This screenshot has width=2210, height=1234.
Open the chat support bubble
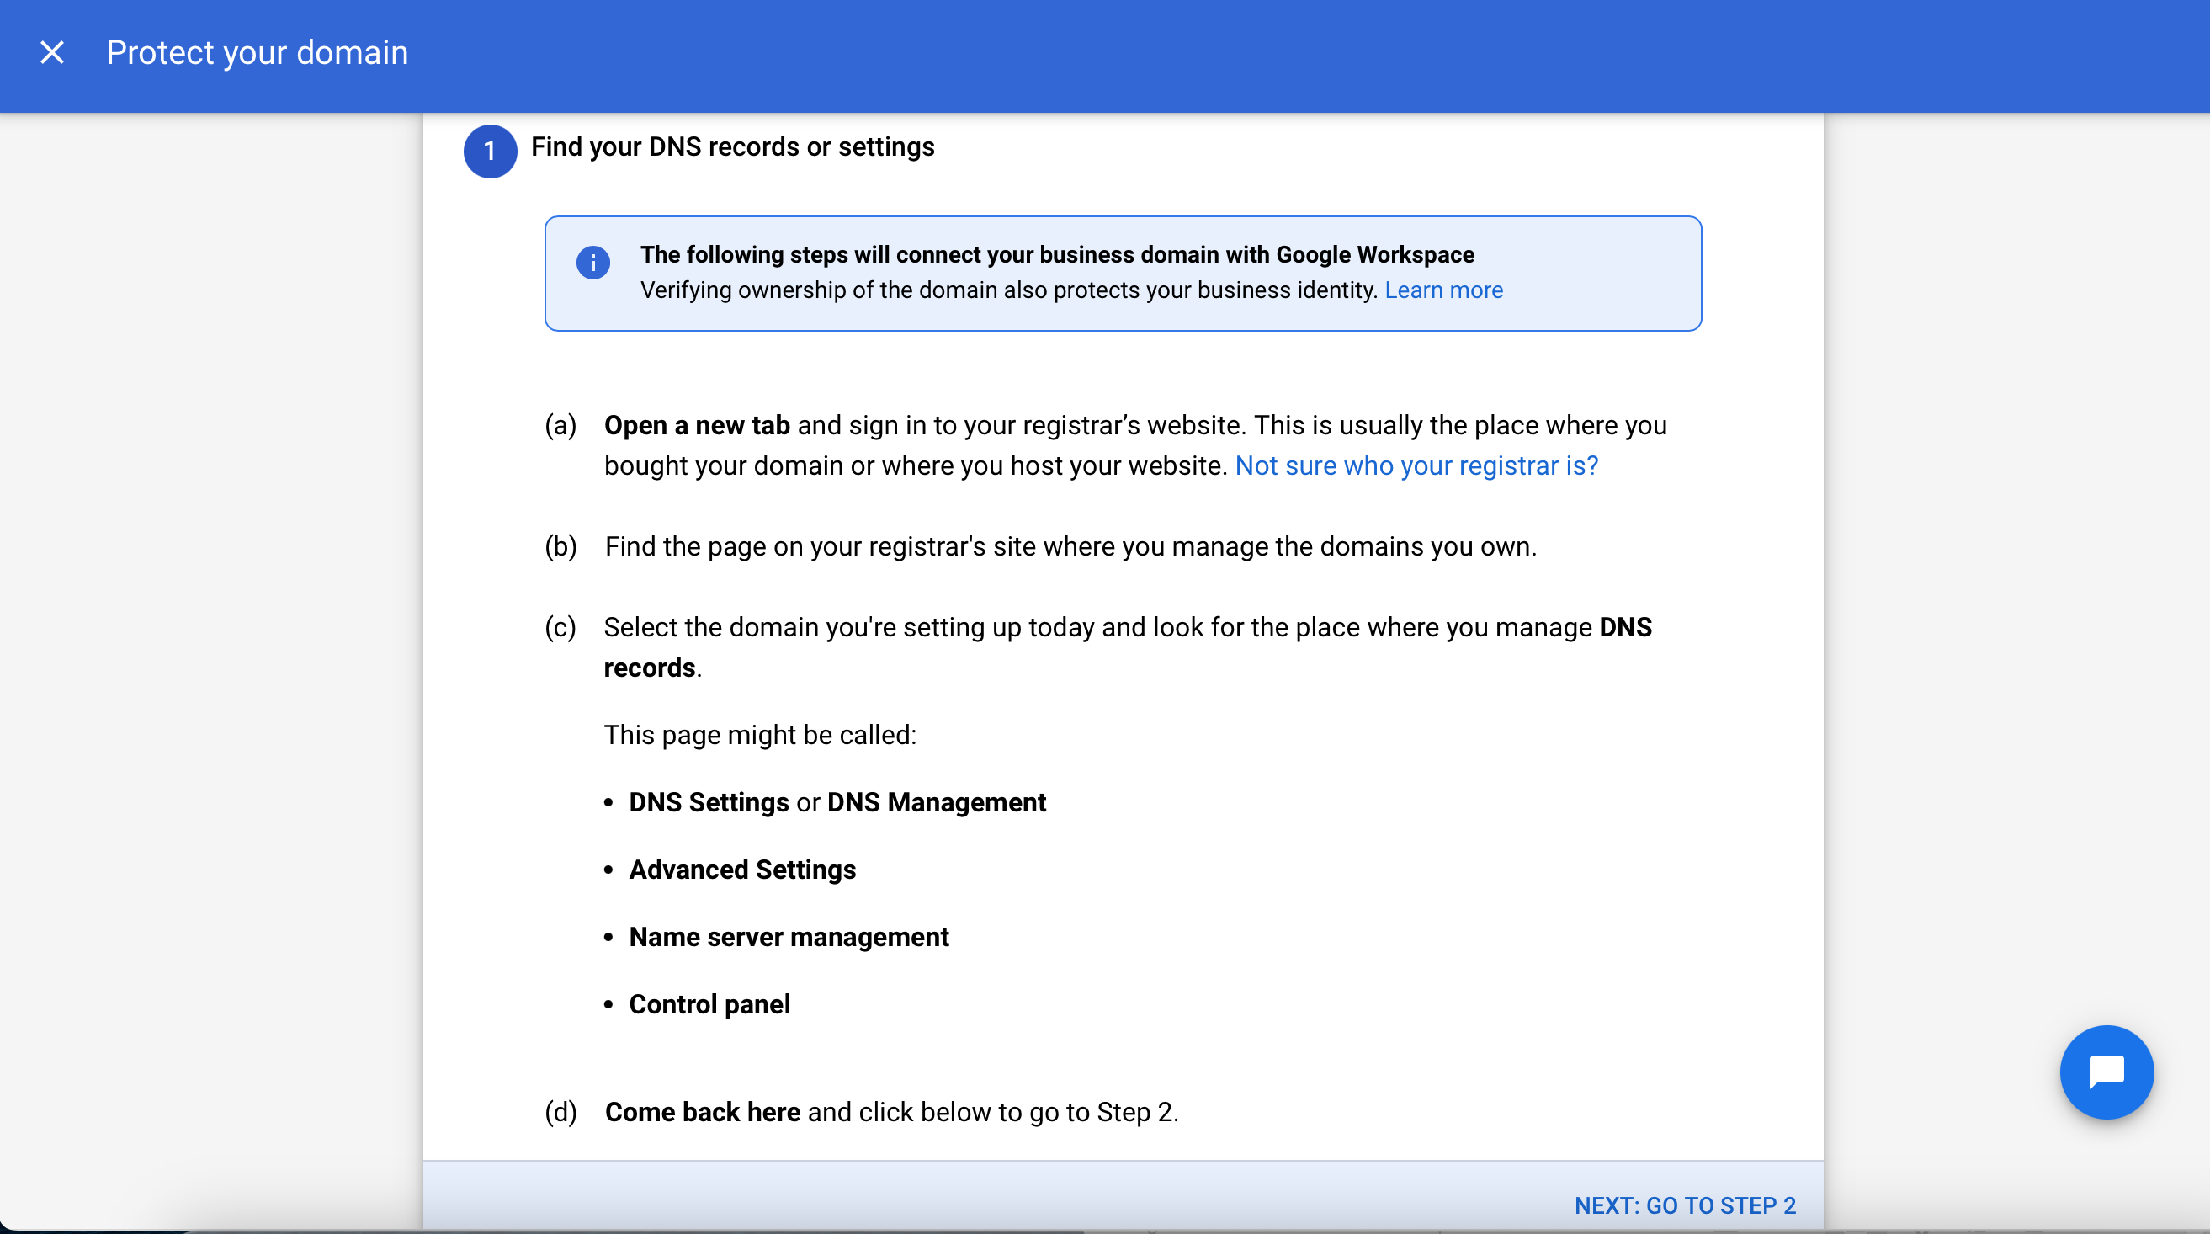coord(2106,1072)
